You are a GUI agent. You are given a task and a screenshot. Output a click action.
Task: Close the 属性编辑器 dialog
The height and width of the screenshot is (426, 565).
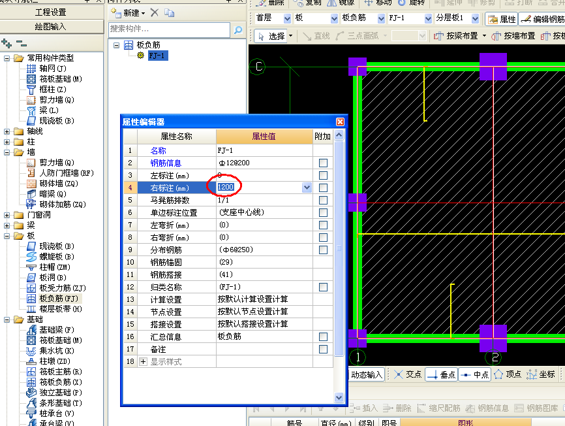coord(340,122)
